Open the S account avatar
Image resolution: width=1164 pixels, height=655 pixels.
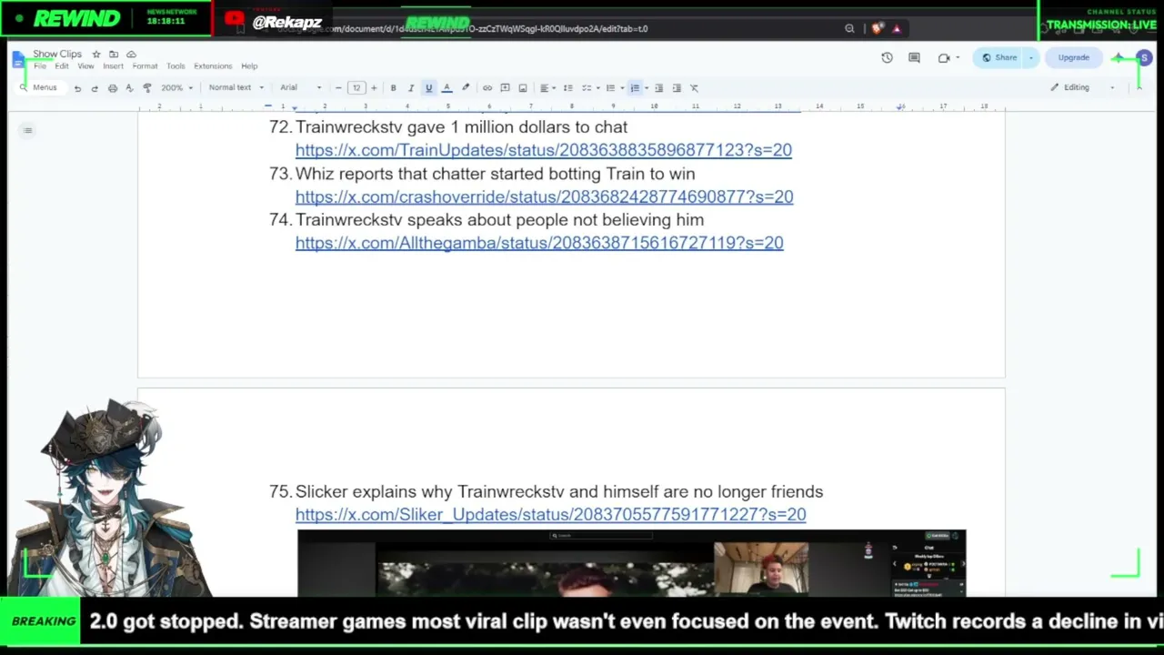(1144, 57)
